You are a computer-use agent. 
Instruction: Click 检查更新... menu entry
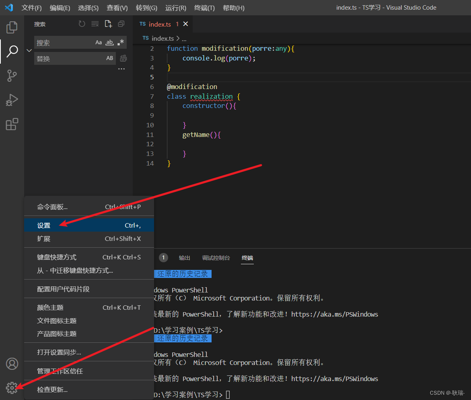click(52, 390)
